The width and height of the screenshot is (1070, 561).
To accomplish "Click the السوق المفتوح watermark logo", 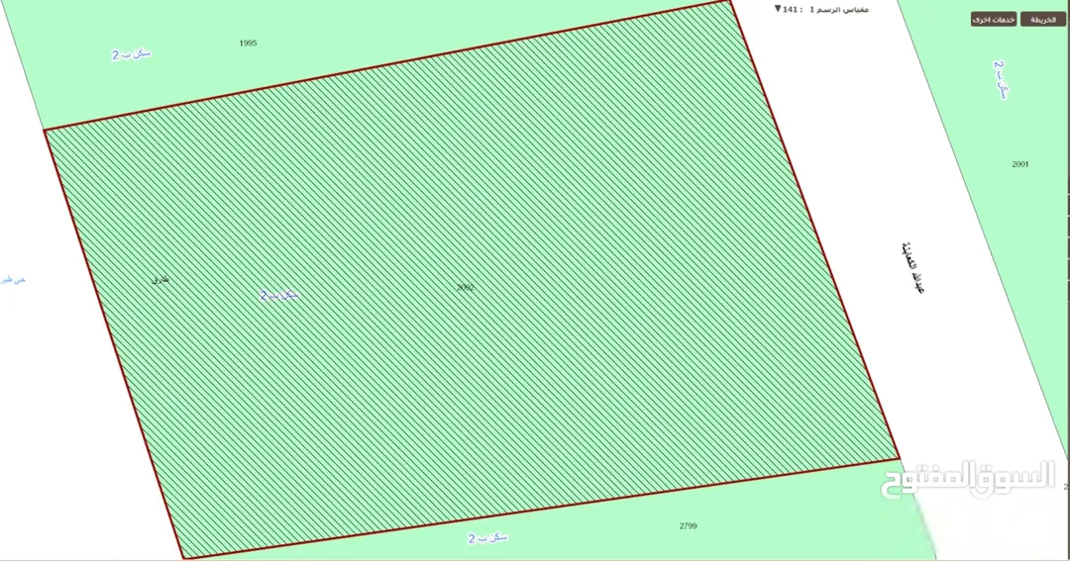I will coord(968,478).
